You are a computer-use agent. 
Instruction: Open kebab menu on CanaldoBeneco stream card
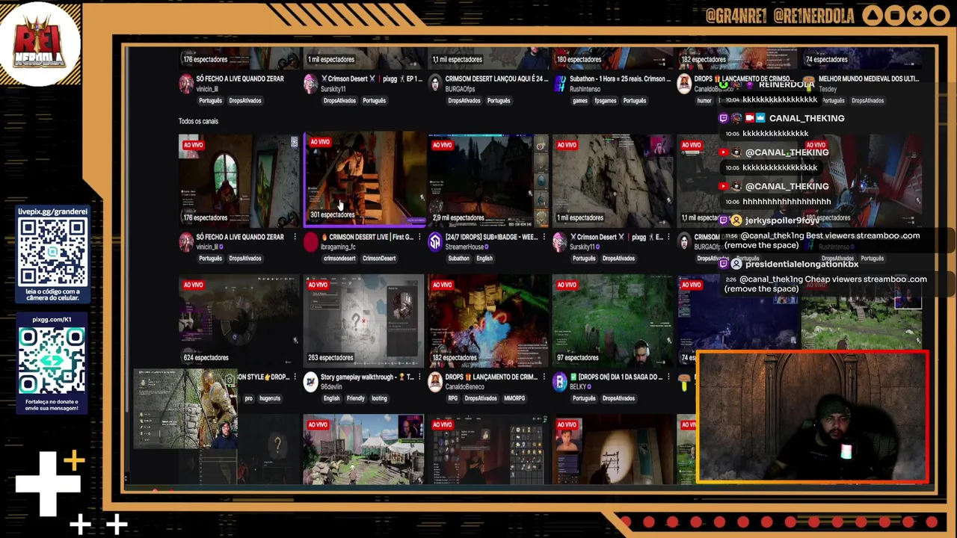[x=544, y=377]
